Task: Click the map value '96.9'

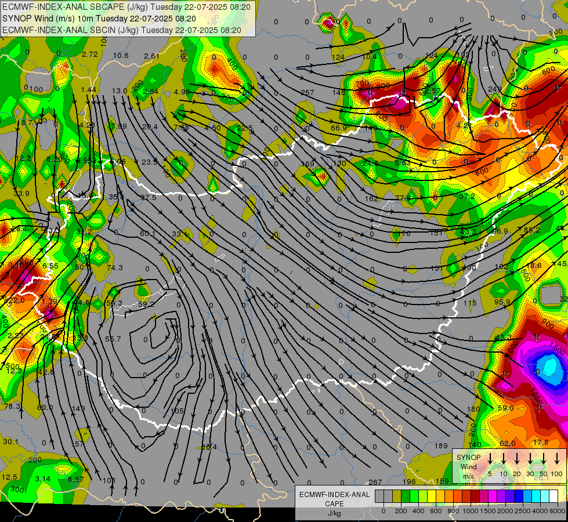Action: (x=500, y=231)
